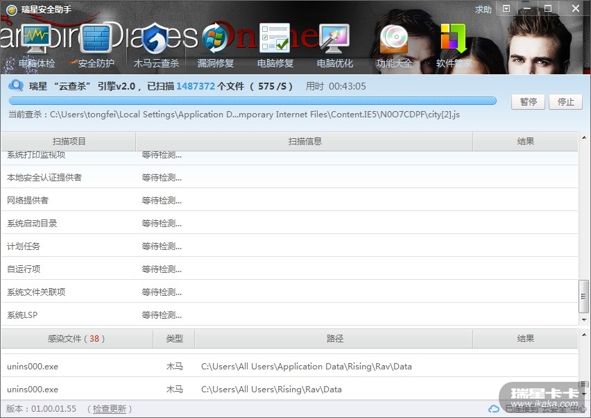Stop the scan with 停止 button
This screenshot has width=591, height=418.
(566, 102)
